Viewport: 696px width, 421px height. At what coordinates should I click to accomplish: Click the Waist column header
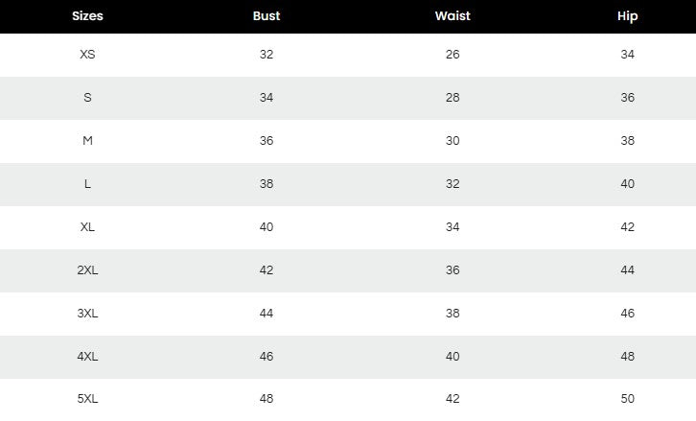452,16
